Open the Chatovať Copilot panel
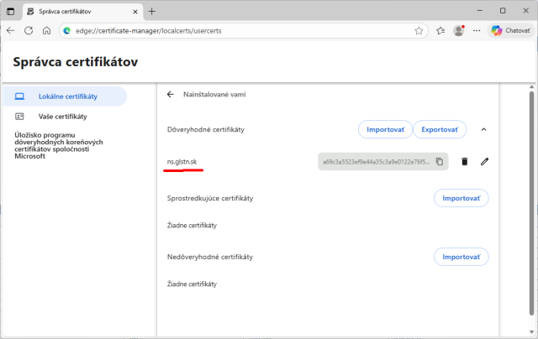538x339 pixels. click(510, 30)
